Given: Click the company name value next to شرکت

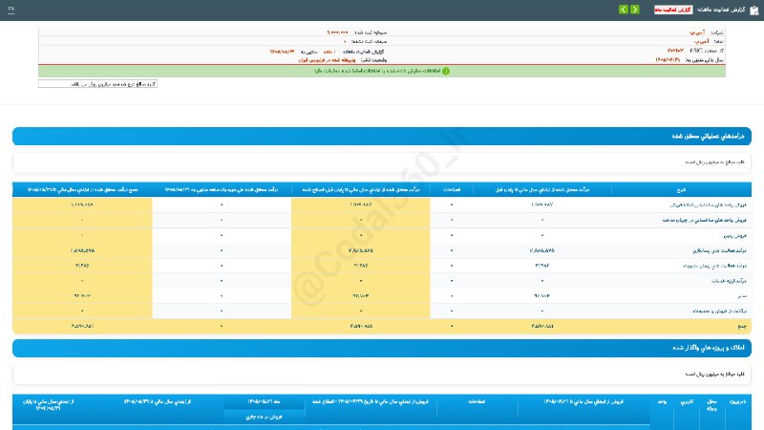Looking at the screenshot, I should (x=698, y=32).
